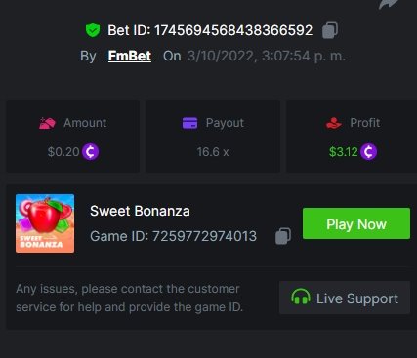Click the 16.6 x payout value
417x358 pixels.
213,152
